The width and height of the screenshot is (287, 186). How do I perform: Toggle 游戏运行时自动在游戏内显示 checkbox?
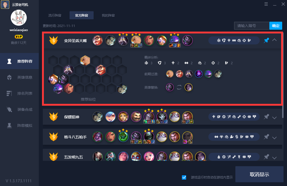click(x=184, y=177)
